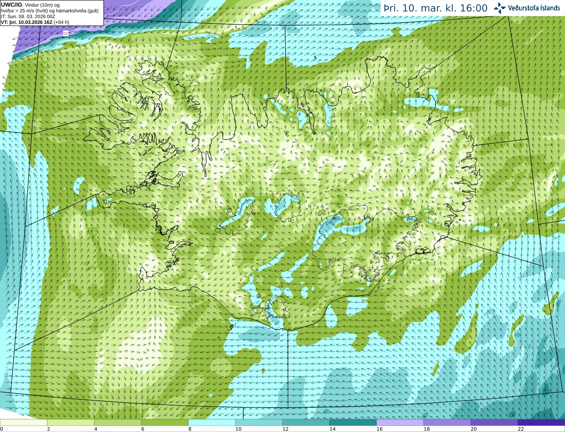
Task: Click the '25' gust contour label
Action: [66, 33]
